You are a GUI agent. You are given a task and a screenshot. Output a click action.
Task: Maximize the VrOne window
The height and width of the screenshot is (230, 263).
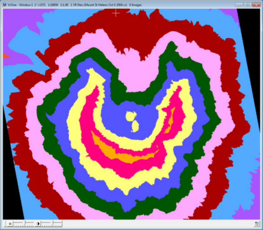click(x=248, y=4)
